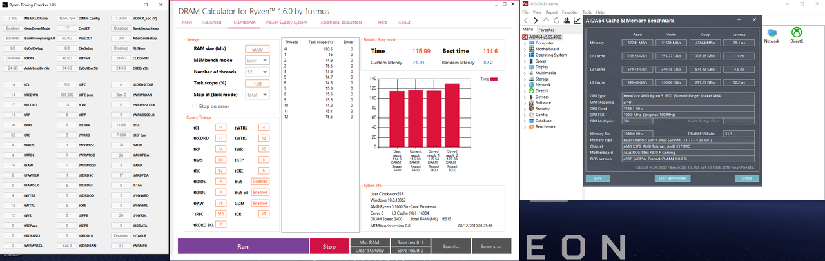Open Additional calculators tab
This screenshot has width=825, height=261.
pos(341,23)
